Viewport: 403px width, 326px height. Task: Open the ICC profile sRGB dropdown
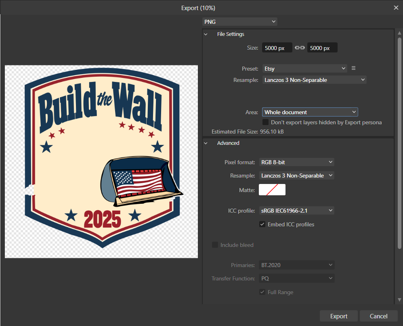[296, 211]
